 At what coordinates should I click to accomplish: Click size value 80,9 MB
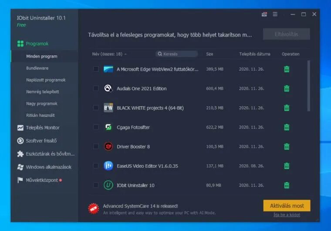coord(213,185)
